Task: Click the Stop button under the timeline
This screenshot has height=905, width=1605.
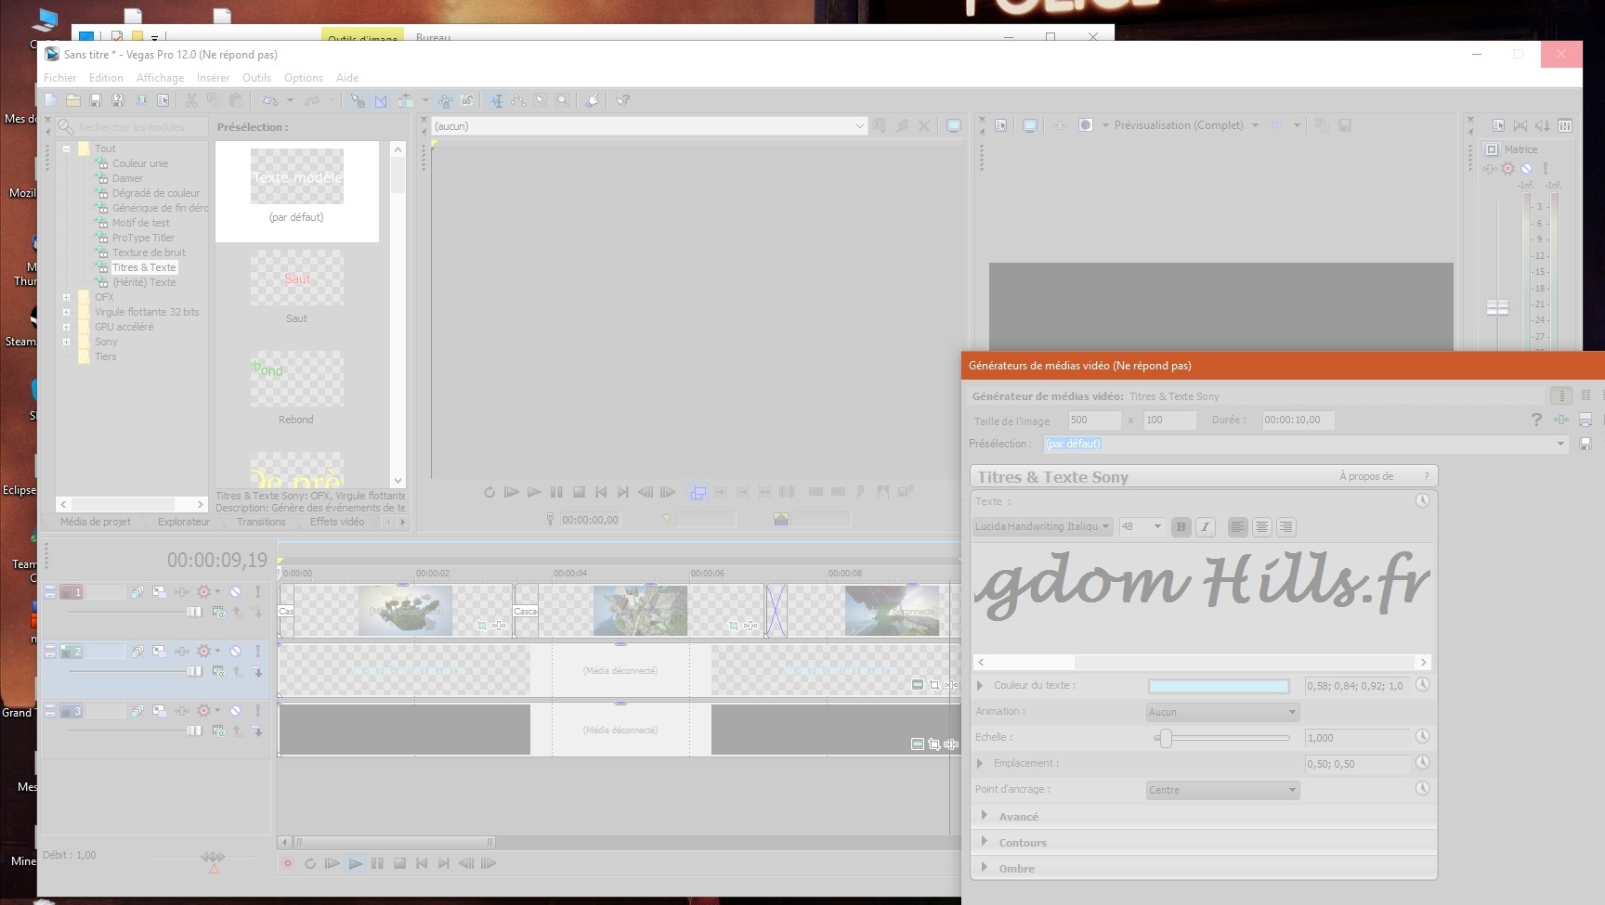Action: coord(399,863)
